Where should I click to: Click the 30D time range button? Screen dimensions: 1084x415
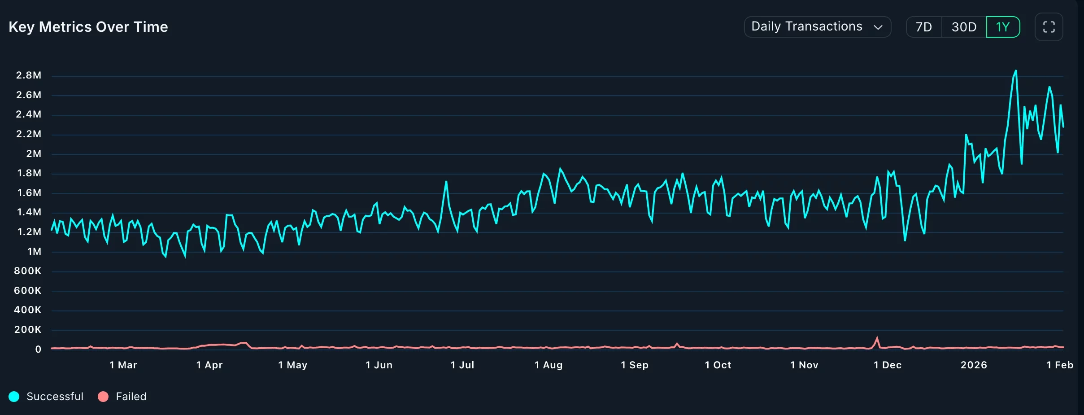coord(963,27)
